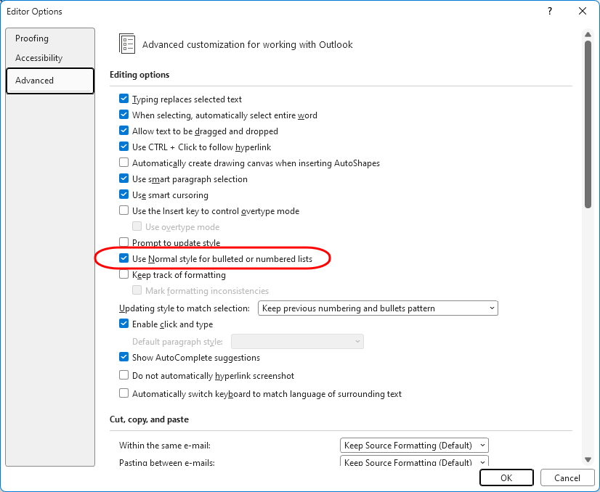The height and width of the screenshot is (492, 600).
Task: Uncheck Use smart cursoring
Action: 124,195
